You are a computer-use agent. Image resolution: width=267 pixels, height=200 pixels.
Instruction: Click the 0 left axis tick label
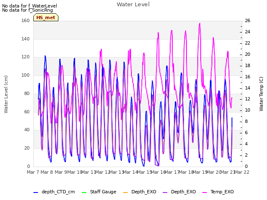coord(28,166)
